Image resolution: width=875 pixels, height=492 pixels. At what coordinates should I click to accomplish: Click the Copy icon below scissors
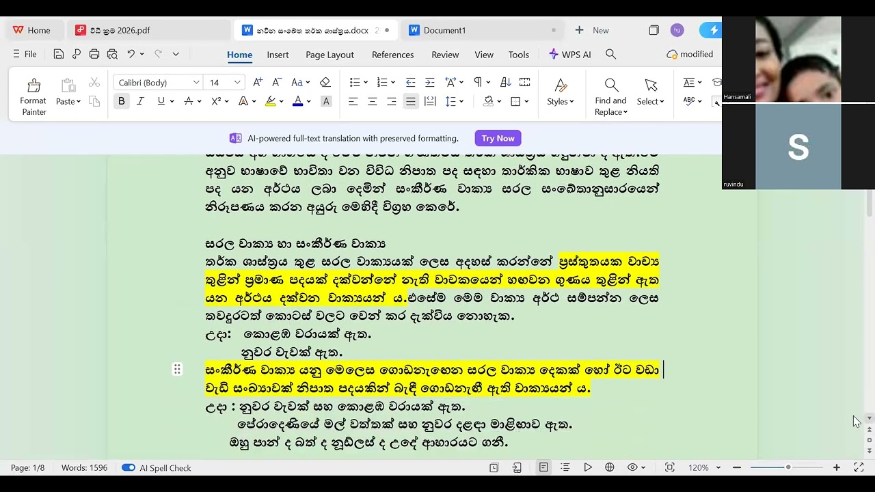click(94, 101)
